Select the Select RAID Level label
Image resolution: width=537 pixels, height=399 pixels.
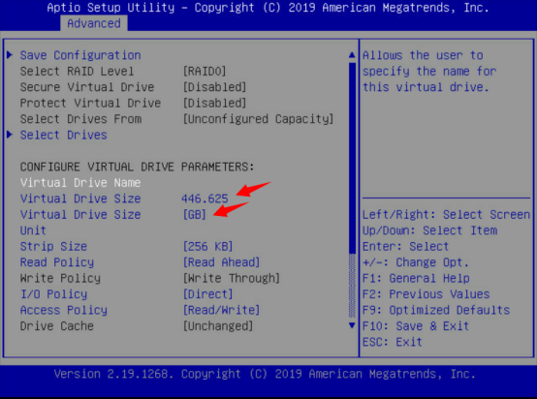pos(77,71)
